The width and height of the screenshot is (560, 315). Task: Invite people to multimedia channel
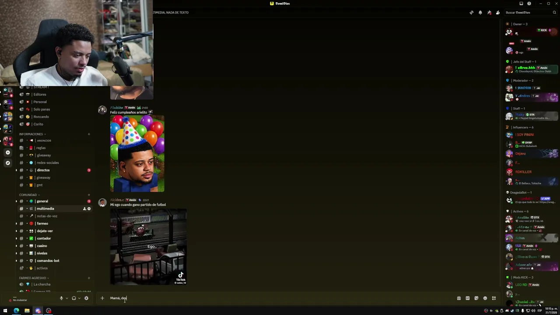84,209
